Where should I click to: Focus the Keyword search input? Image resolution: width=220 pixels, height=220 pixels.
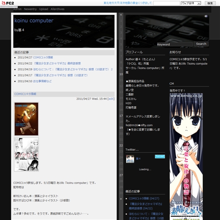[175, 44]
